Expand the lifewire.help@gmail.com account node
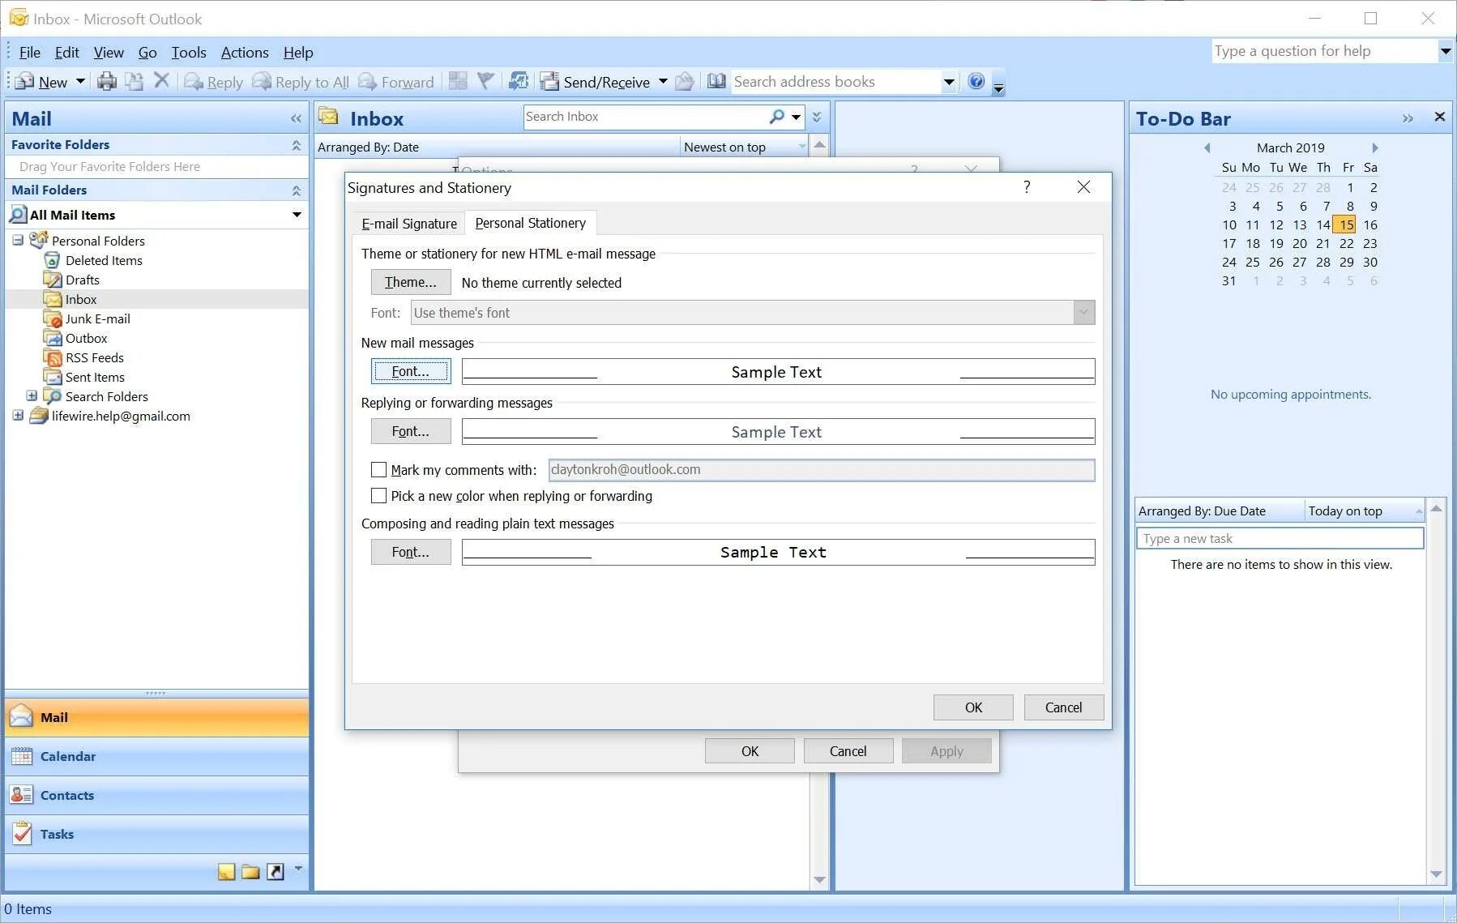Screen dimensions: 1457x923 tap(18, 415)
